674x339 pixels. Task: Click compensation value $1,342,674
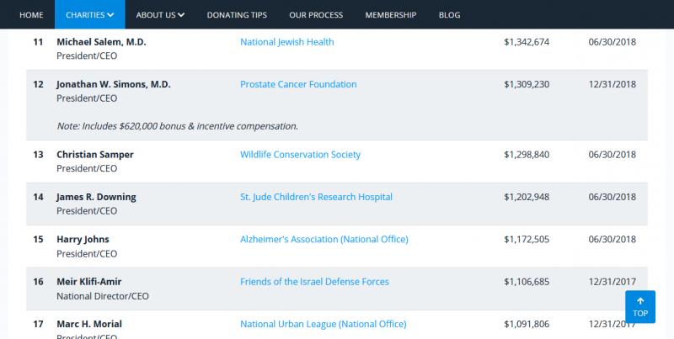[527, 41]
